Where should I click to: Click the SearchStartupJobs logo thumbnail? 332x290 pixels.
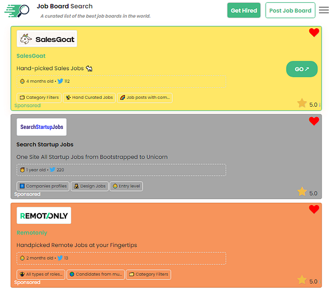(41, 127)
